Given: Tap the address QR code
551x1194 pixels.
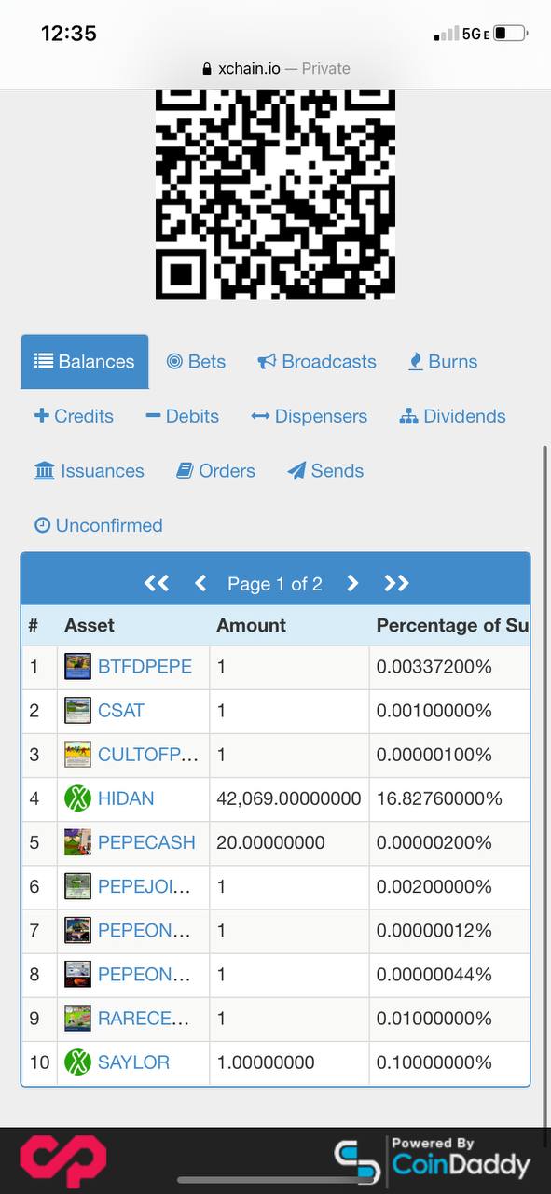Looking at the screenshot, I should click(x=275, y=195).
